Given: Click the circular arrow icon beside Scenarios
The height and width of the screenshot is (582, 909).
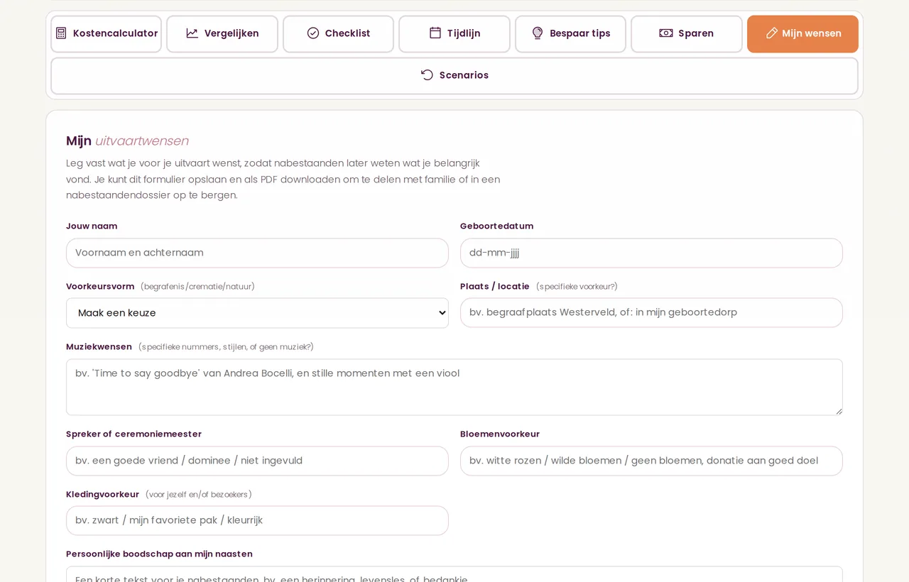Looking at the screenshot, I should tap(427, 75).
